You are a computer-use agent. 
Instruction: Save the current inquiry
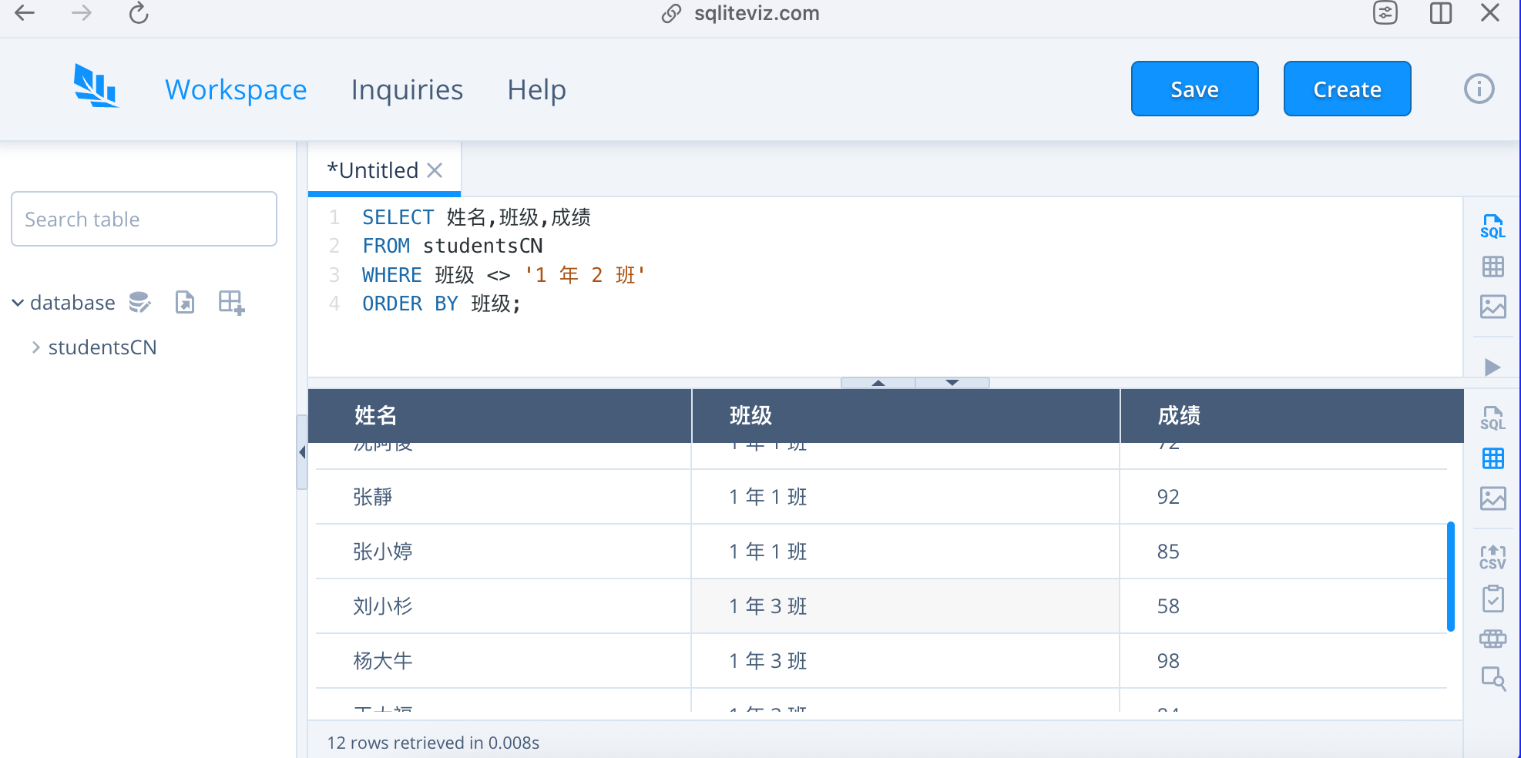[1194, 89]
